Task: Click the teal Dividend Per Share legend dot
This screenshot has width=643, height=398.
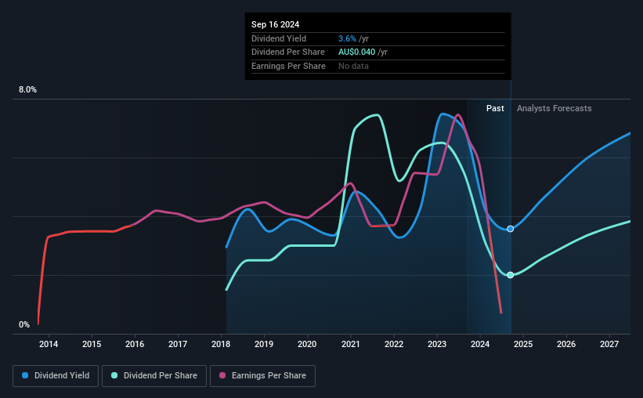Action: pos(114,375)
